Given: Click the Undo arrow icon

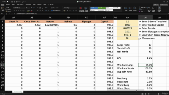Looking at the screenshot, I should click(19, 2).
